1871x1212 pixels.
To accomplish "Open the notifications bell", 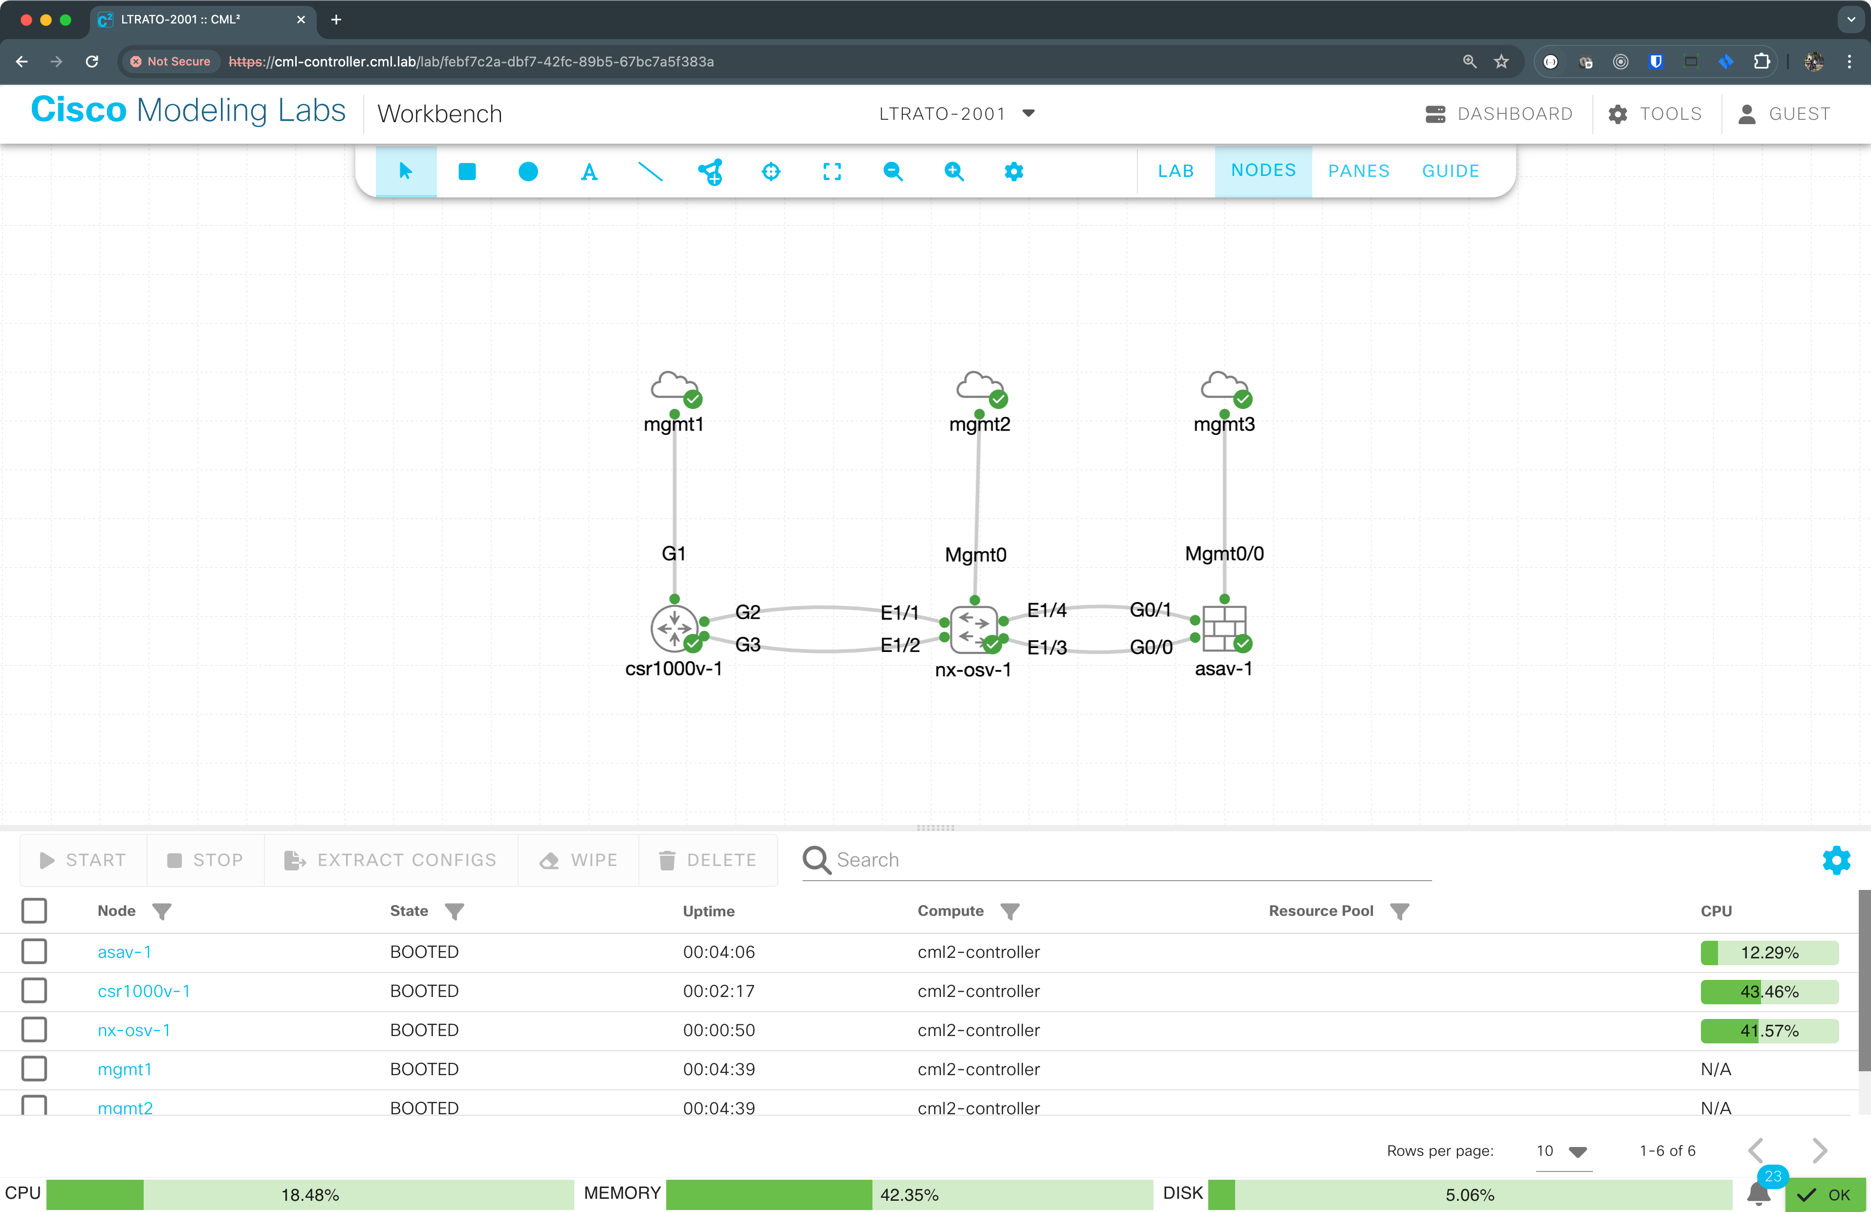I will (x=1759, y=1194).
